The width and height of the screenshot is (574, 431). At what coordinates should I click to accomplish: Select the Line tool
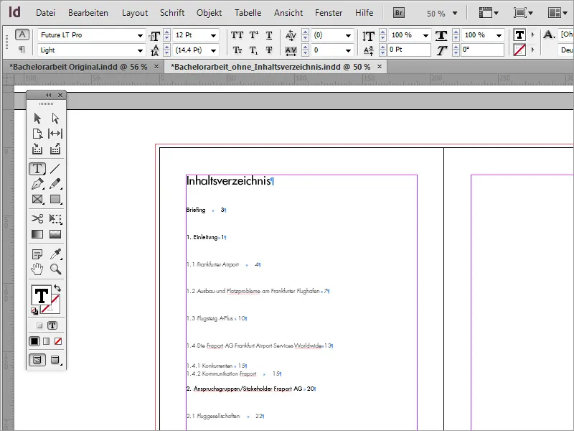[55, 169]
